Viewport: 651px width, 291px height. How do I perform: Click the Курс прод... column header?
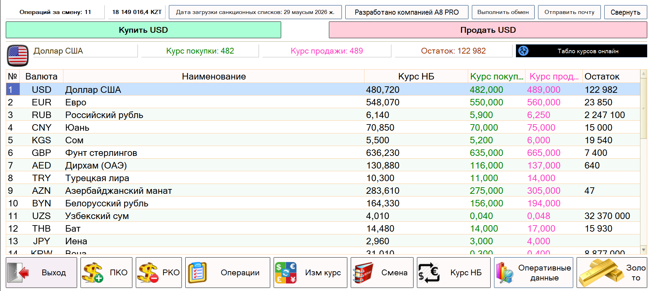[554, 76]
